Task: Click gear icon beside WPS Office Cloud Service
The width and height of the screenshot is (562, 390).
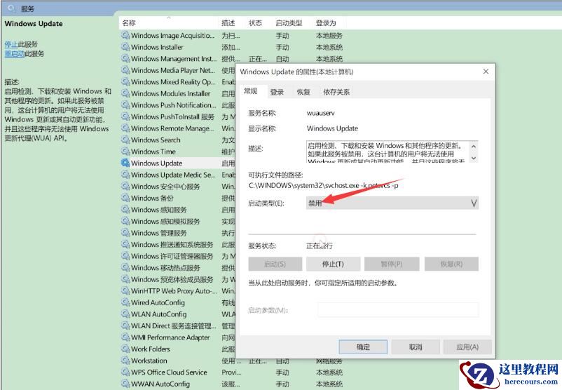Action: (125, 372)
